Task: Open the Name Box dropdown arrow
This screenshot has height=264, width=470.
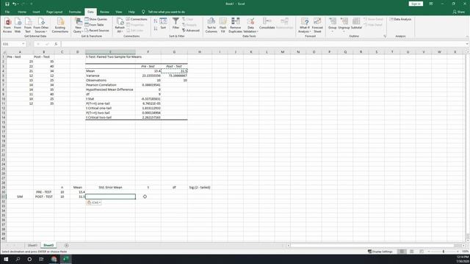Action: tap(23, 44)
